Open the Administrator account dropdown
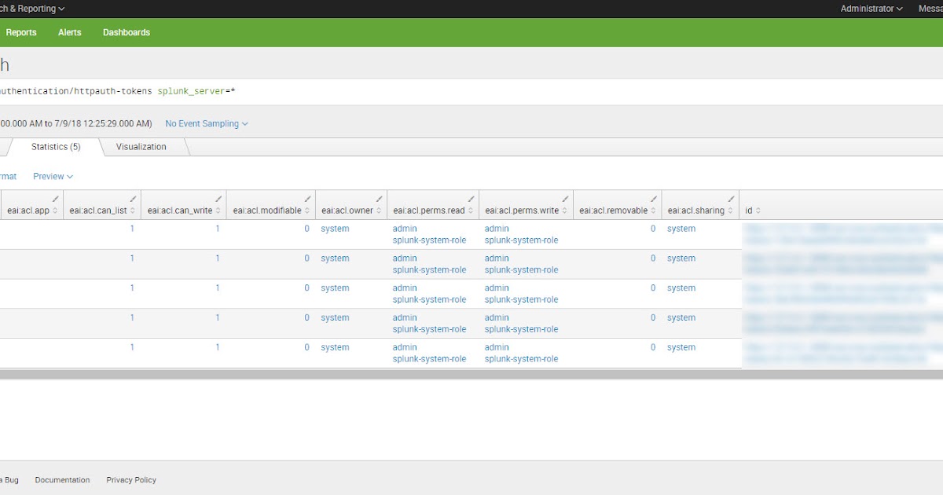Viewport: 943px width, 495px height. tap(871, 9)
